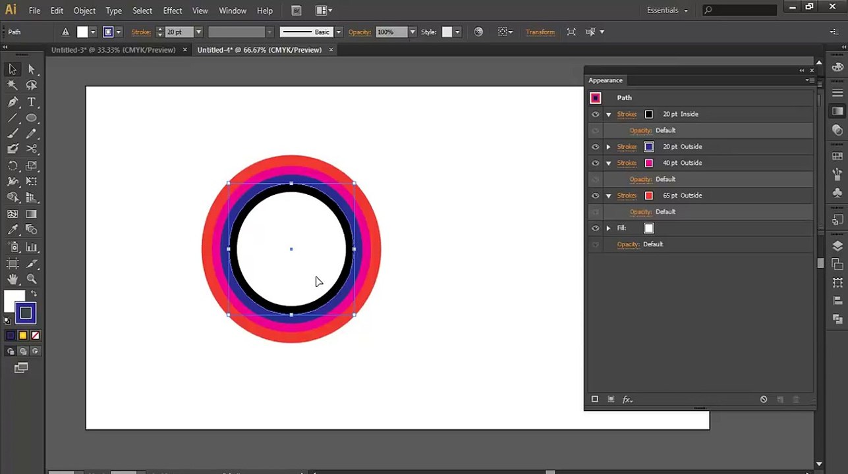Open the Layers panel from dock
The height and width of the screenshot is (474, 848).
837,246
